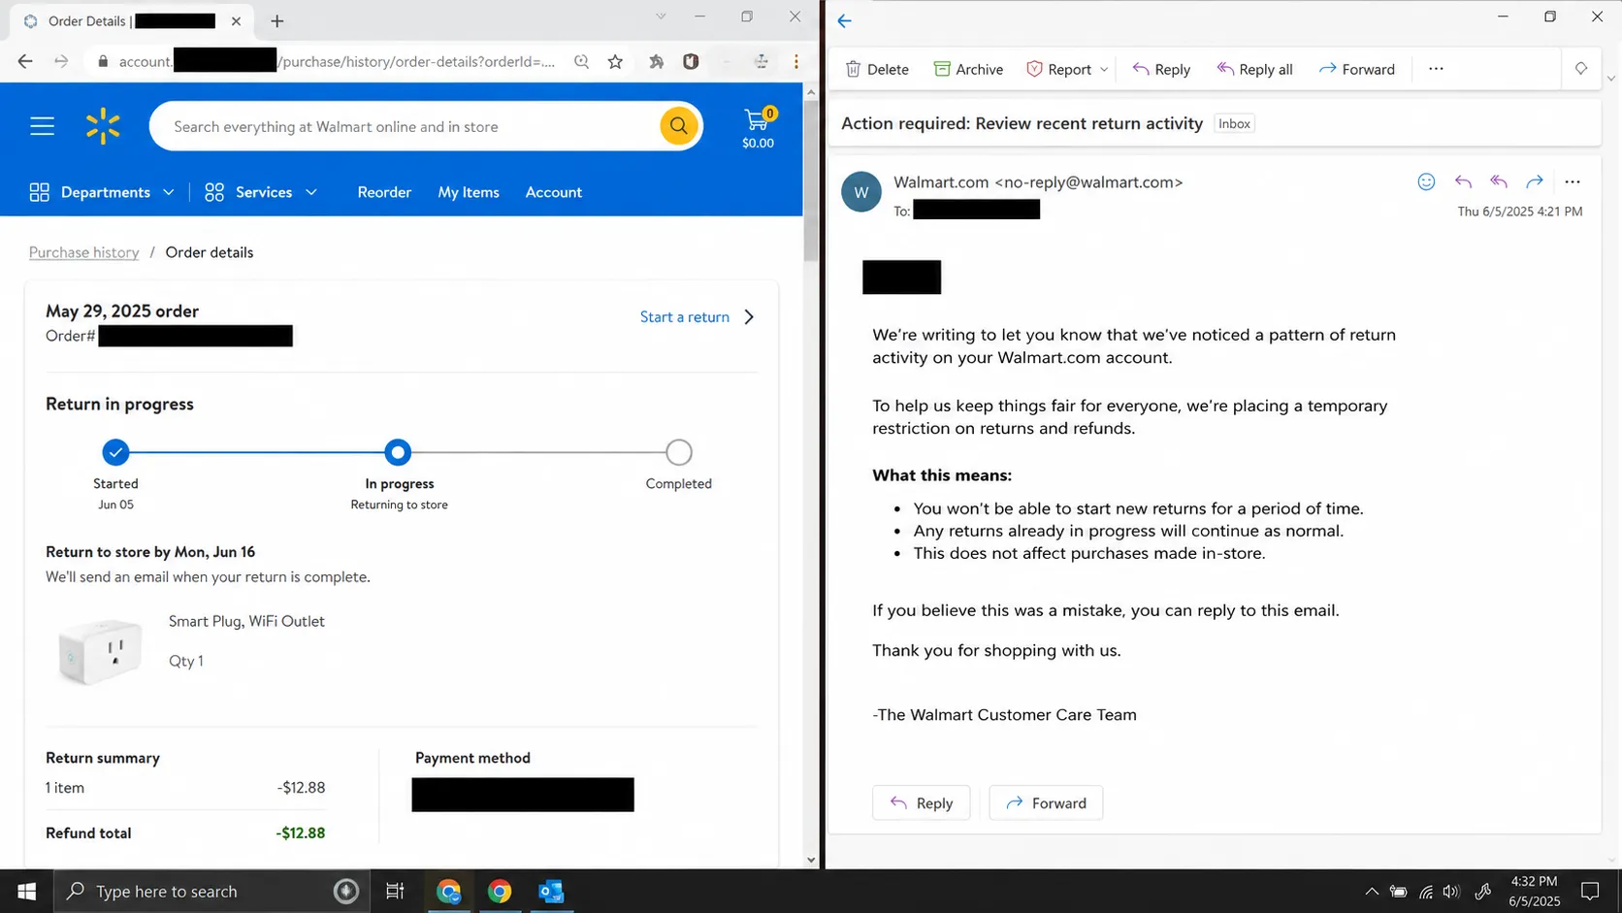Image resolution: width=1622 pixels, height=913 pixels.
Task: Click the Started step checkmark circle
Action: click(115, 452)
